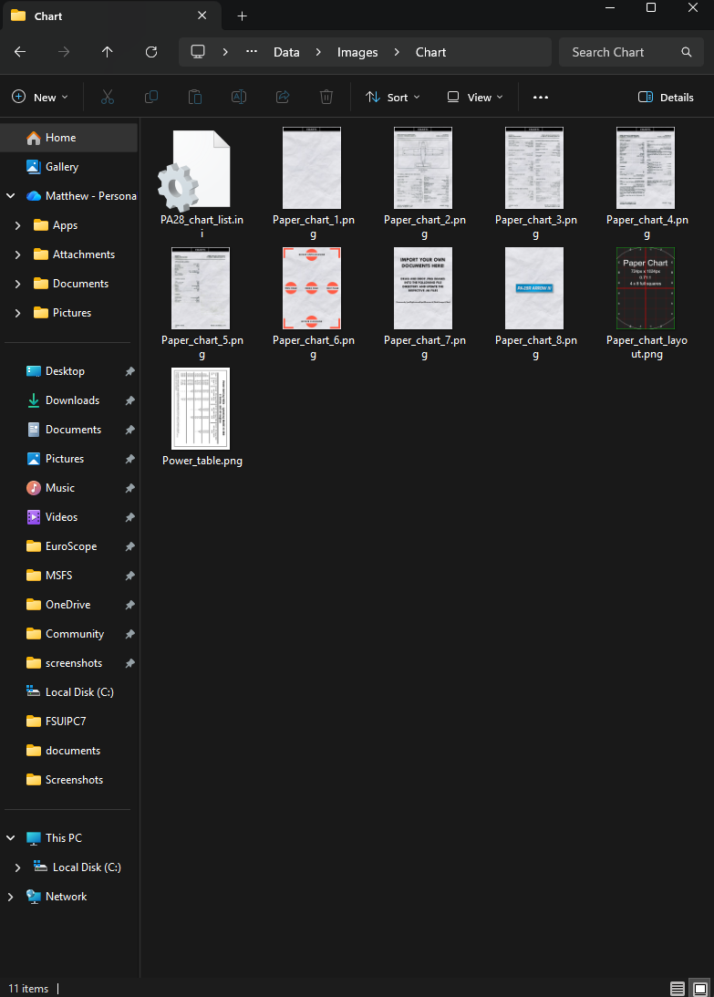Viewport: 714px width, 997px height.
Task: Go back using the back arrow
Action: (x=20, y=52)
